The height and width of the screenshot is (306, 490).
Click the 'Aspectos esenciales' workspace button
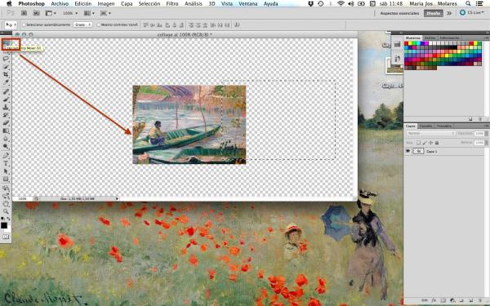coord(399,13)
